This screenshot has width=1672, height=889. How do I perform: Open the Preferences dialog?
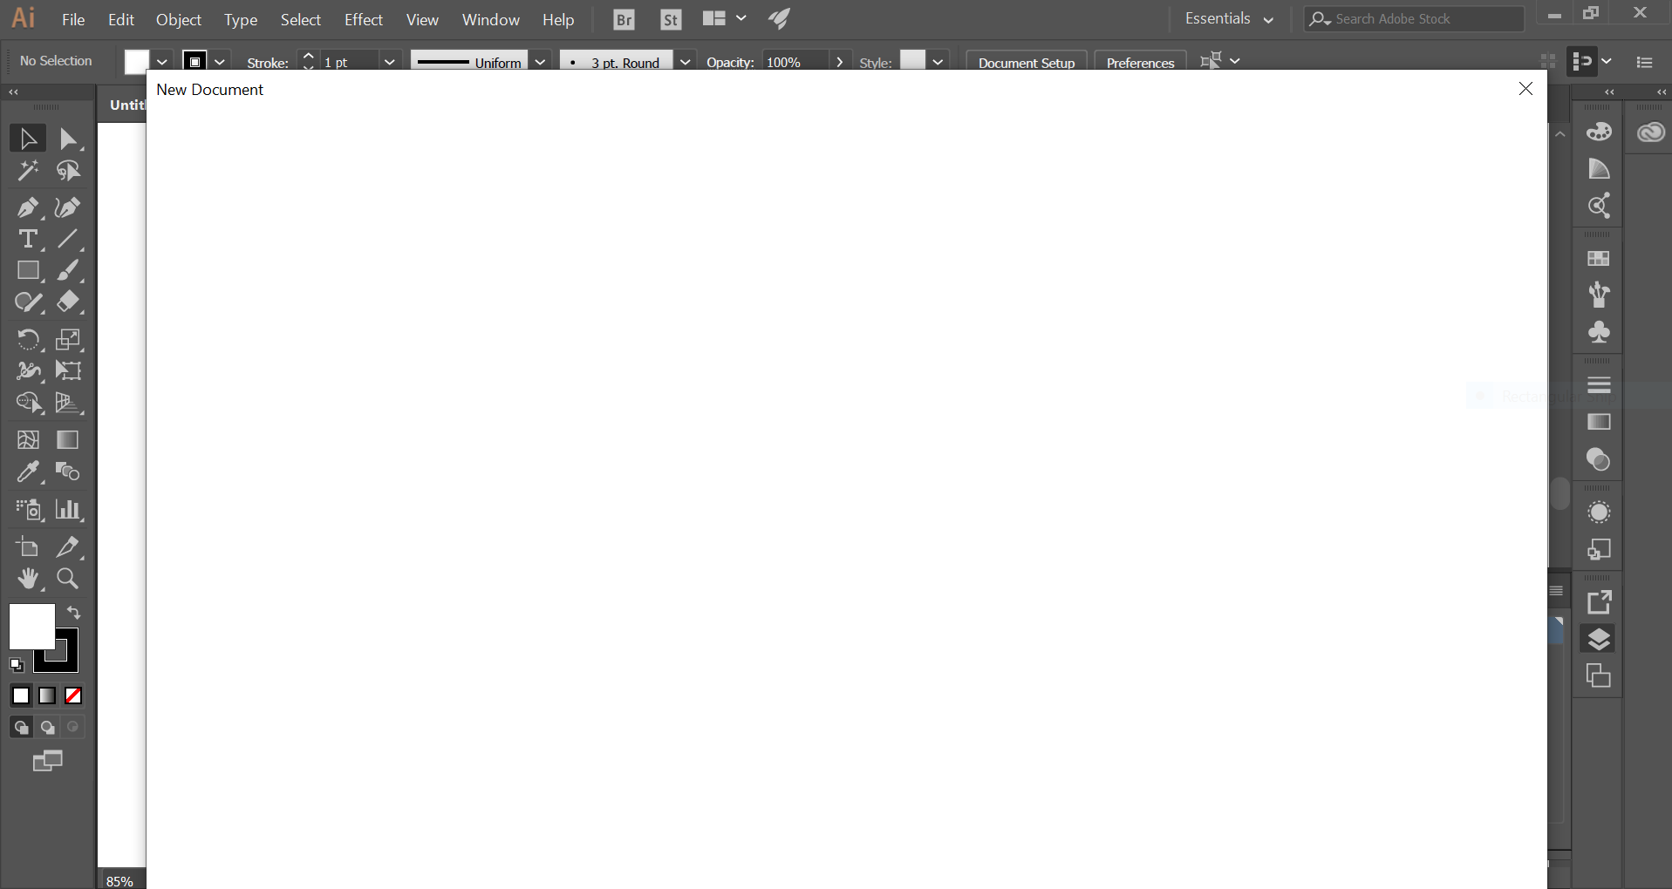tap(1140, 62)
